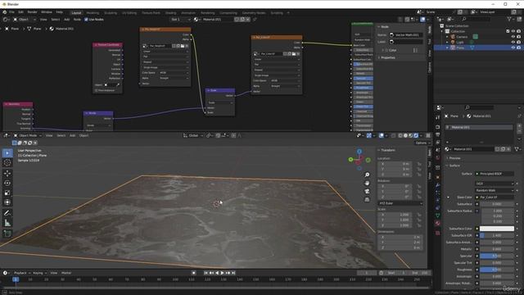The width and height of the screenshot is (524, 295).
Task: Switch to the Shading workspace tab
Action: 171,13
